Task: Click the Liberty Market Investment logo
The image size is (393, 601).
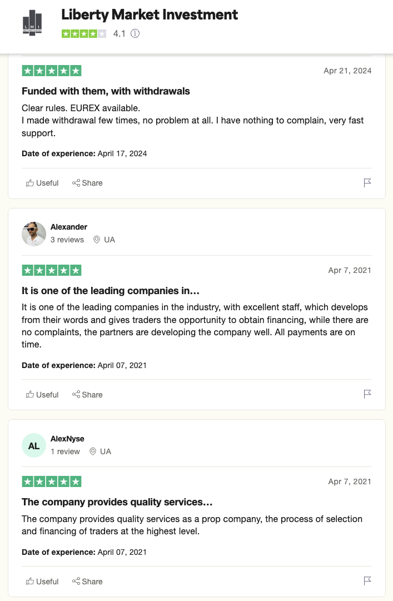Action: coord(32,23)
